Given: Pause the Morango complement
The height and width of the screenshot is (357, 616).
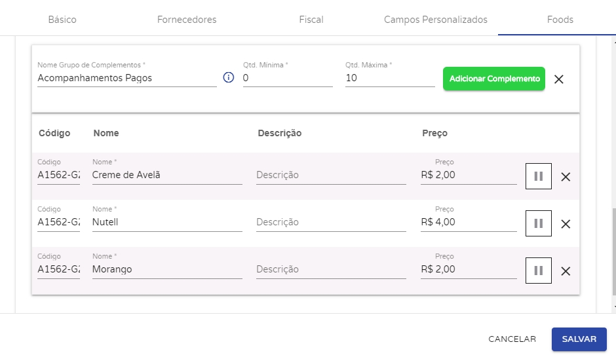Looking at the screenshot, I should click(x=539, y=271).
